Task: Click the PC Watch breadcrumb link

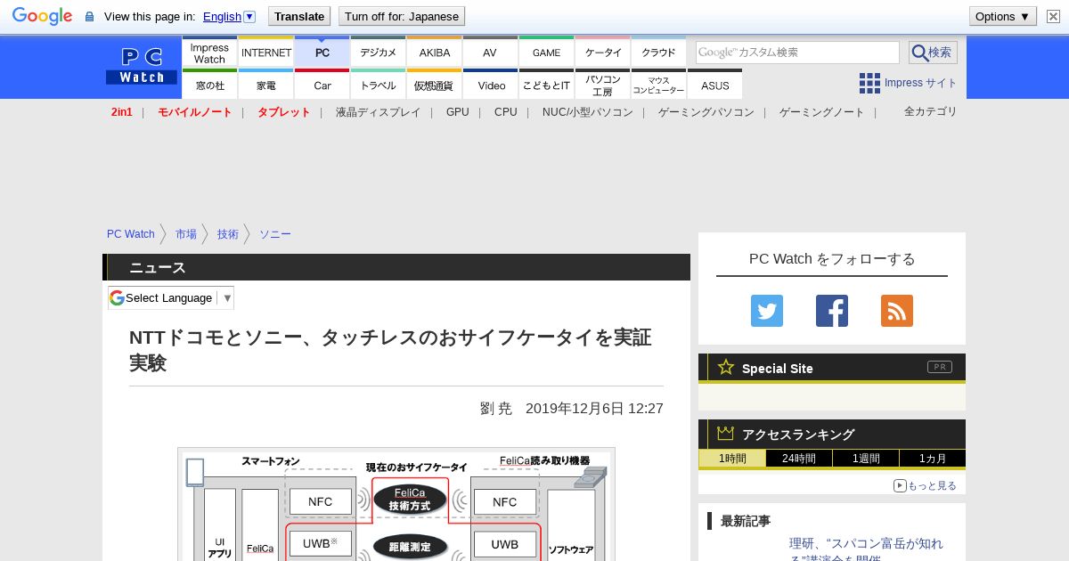Action: pos(131,234)
